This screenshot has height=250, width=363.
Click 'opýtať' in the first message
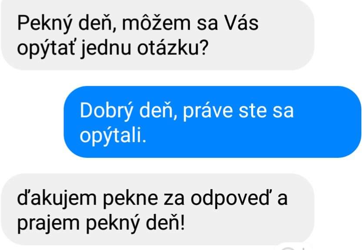click(x=46, y=49)
